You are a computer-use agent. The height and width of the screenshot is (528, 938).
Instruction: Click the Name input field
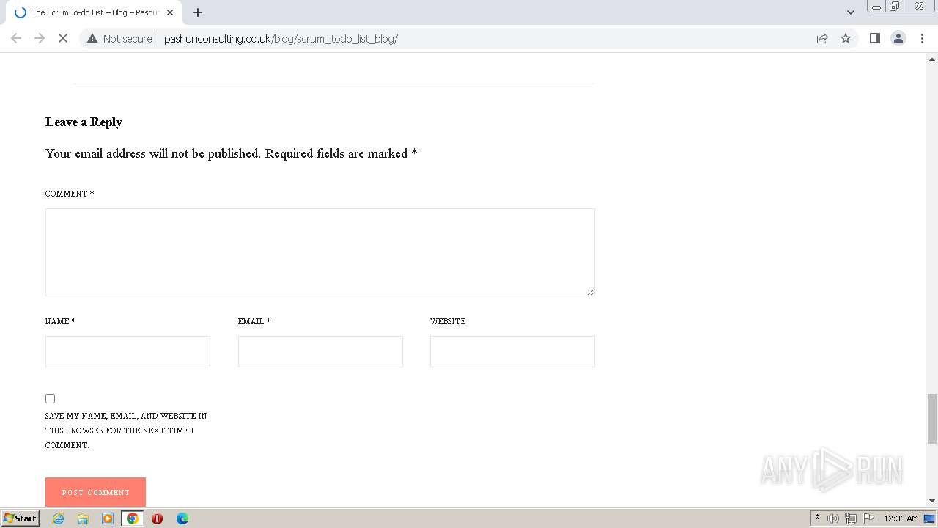click(x=128, y=351)
